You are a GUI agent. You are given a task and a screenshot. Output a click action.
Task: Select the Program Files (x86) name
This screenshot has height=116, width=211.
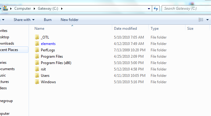pos(56,63)
